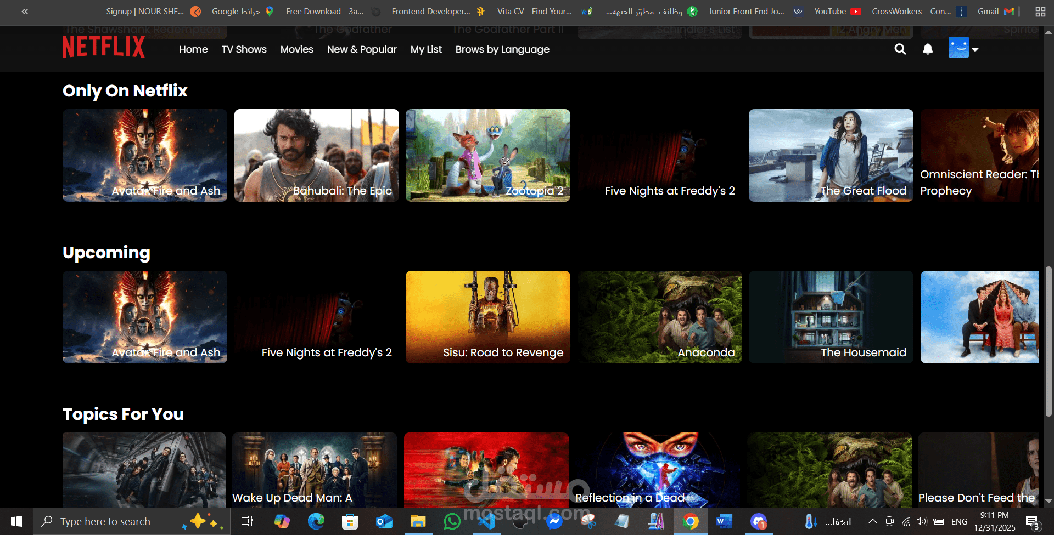Switch to Google Chrome in taskbar
The height and width of the screenshot is (535, 1054).
point(690,521)
